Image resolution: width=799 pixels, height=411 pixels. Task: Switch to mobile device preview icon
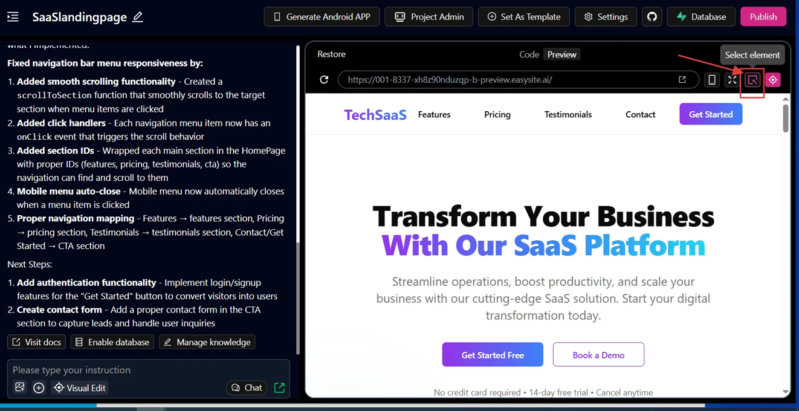[x=712, y=80]
